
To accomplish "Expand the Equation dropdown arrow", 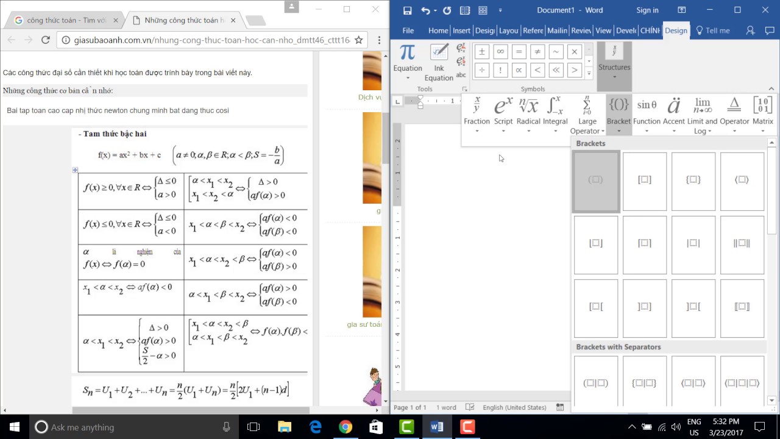I will [408, 77].
